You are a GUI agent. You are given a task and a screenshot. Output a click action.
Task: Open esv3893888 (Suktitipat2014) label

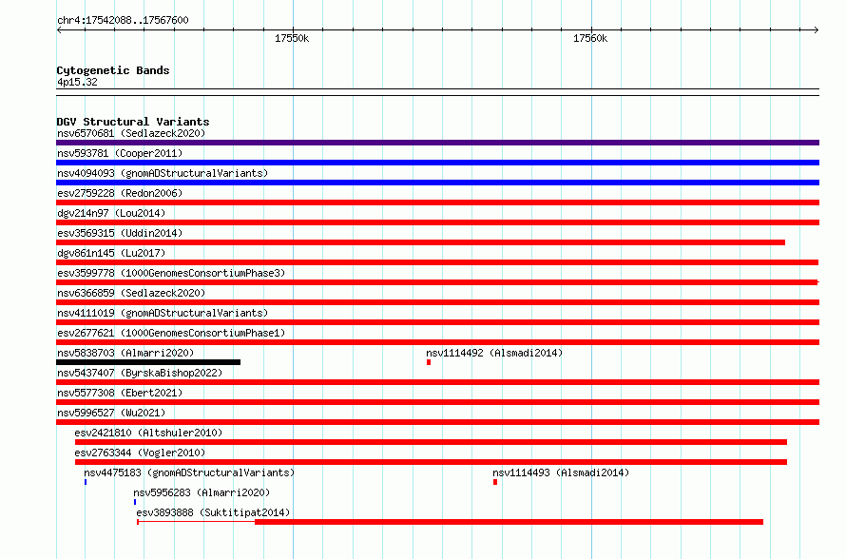[213, 512]
